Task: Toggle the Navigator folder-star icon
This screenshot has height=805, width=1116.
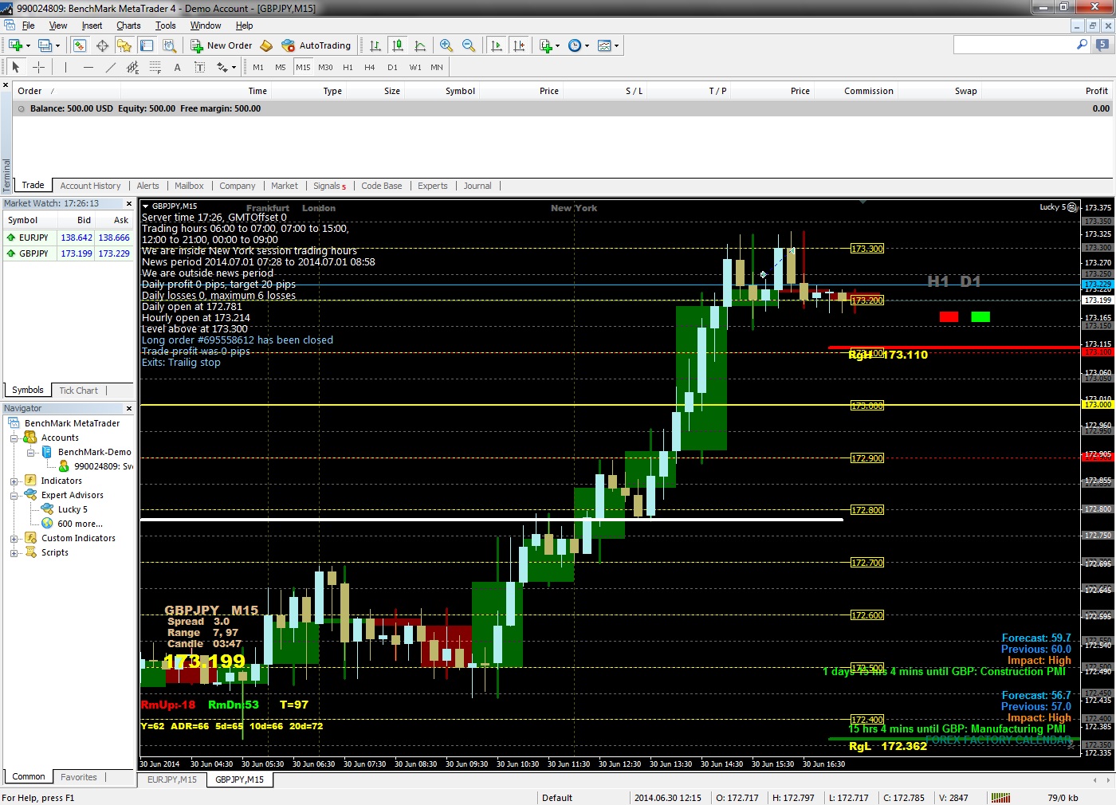Action: pyautogui.click(x=124, y=45)
